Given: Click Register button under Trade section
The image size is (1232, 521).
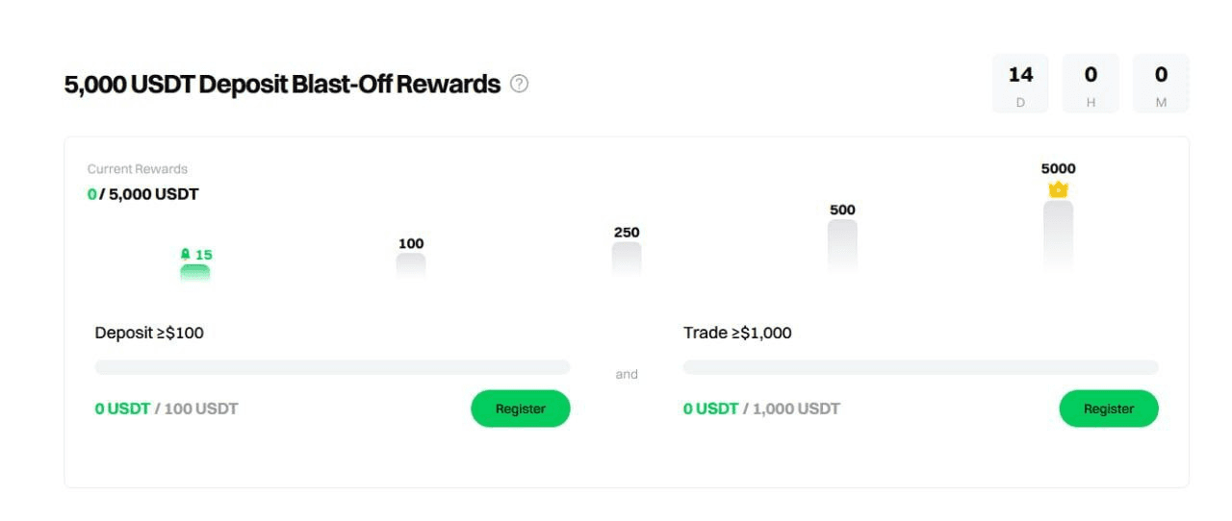Looking at the screenshot, I should click(x=1109, y=409).
